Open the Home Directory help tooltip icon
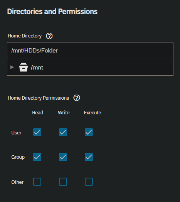 [49, 36]
